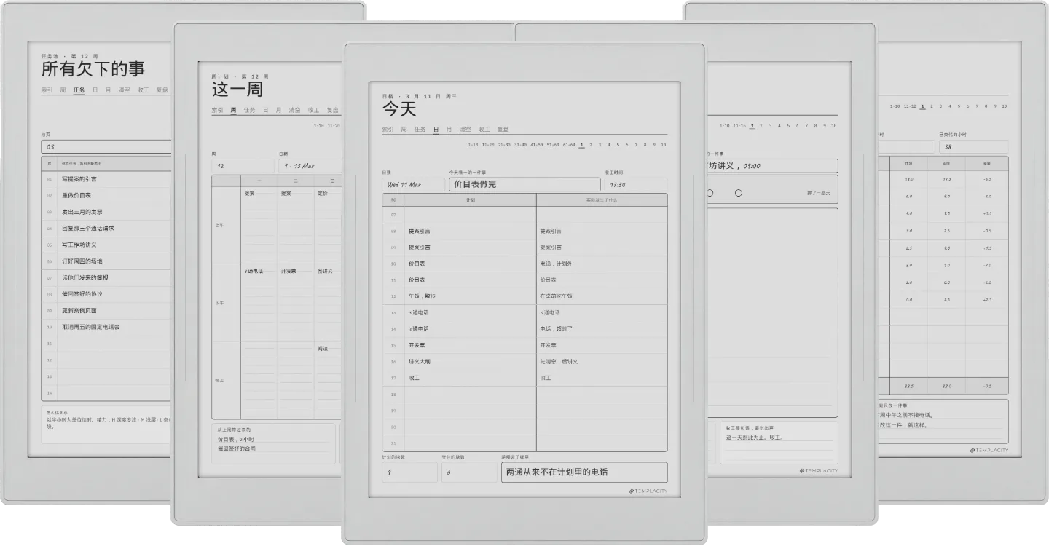Open the 索引 tab on 这一周 page
Viewport: 1049px width, 546px height.
217,110
